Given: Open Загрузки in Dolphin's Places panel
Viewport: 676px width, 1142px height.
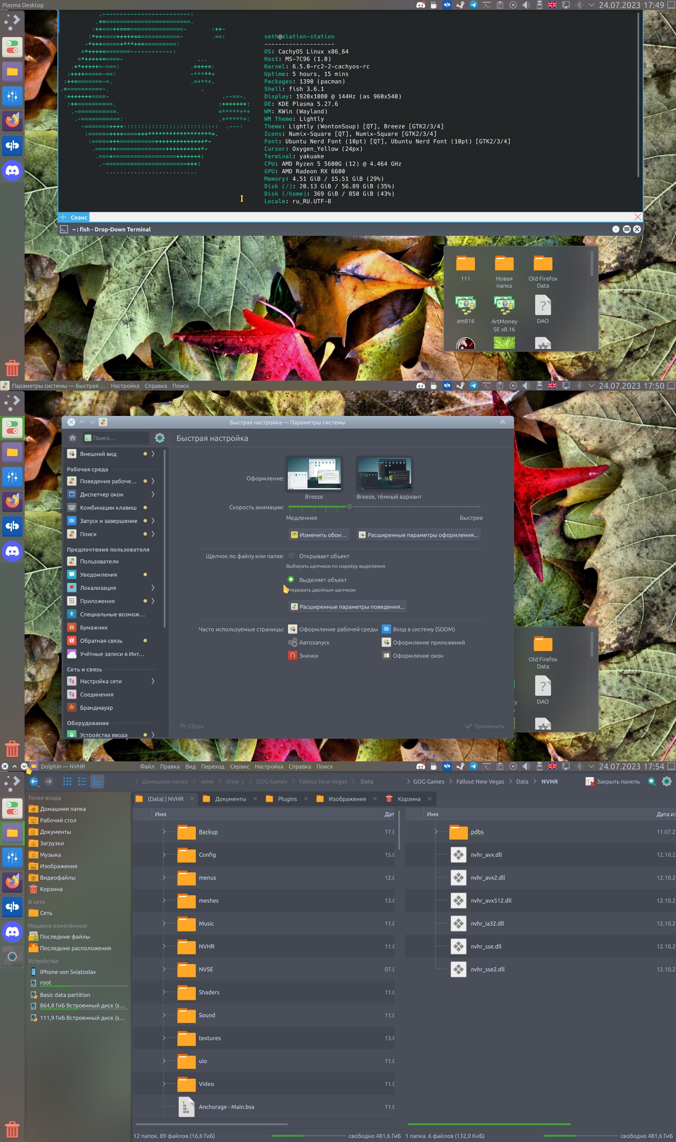Looking at the screenshot, I should coord(51,843).
